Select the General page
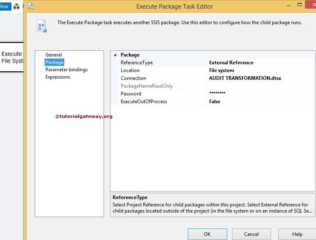The width and height of the screenshot is (316, 240). [x=54, y=55]
